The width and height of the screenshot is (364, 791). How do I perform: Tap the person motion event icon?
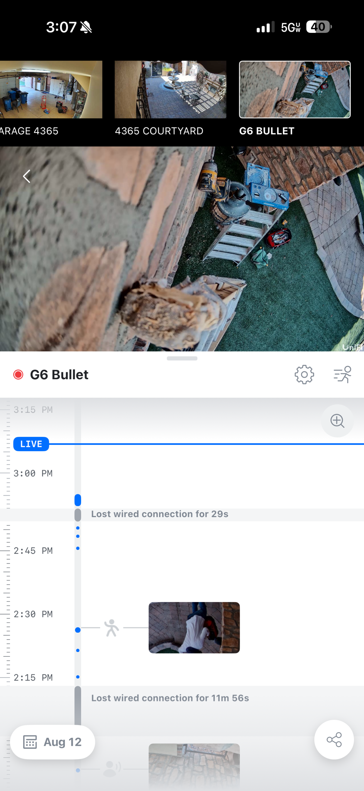click(112, 628)
